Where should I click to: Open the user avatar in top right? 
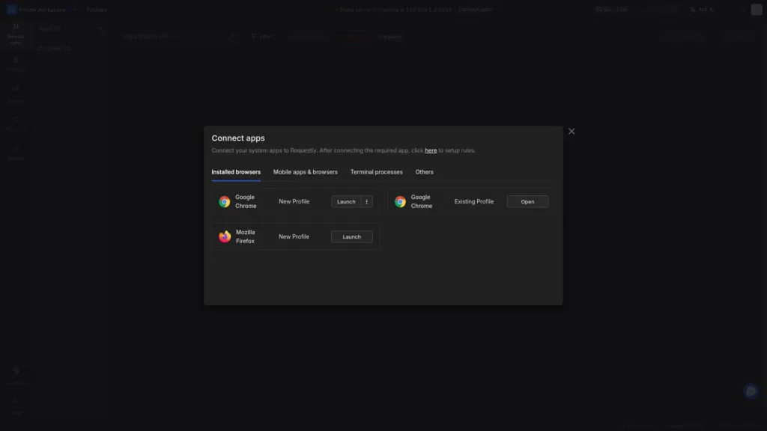757,10
